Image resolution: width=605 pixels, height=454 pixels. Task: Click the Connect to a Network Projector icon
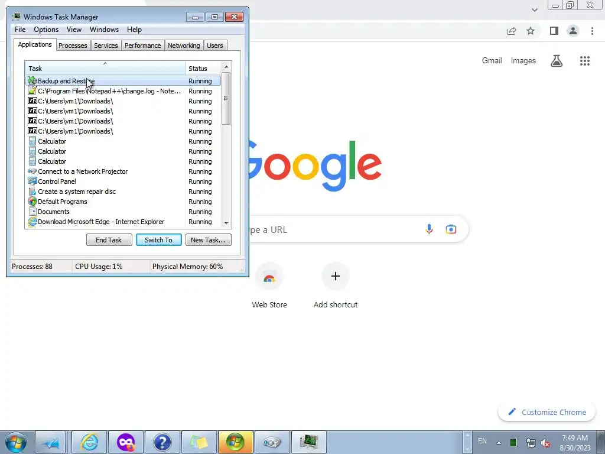pos(32,171)
